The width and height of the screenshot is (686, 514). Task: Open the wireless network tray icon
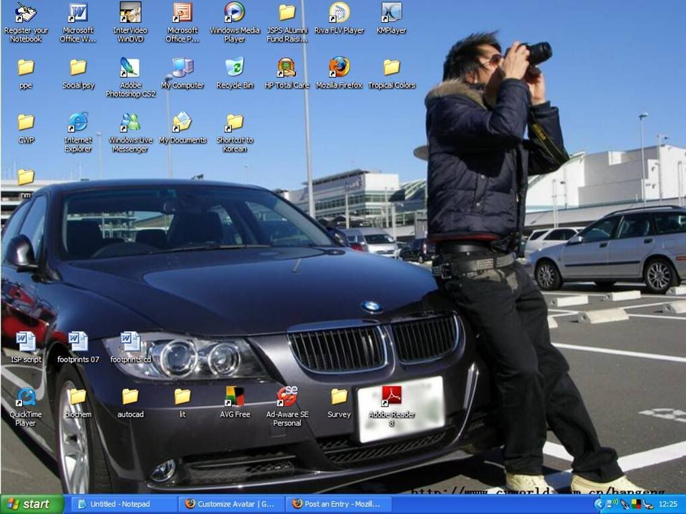[612, 504]
